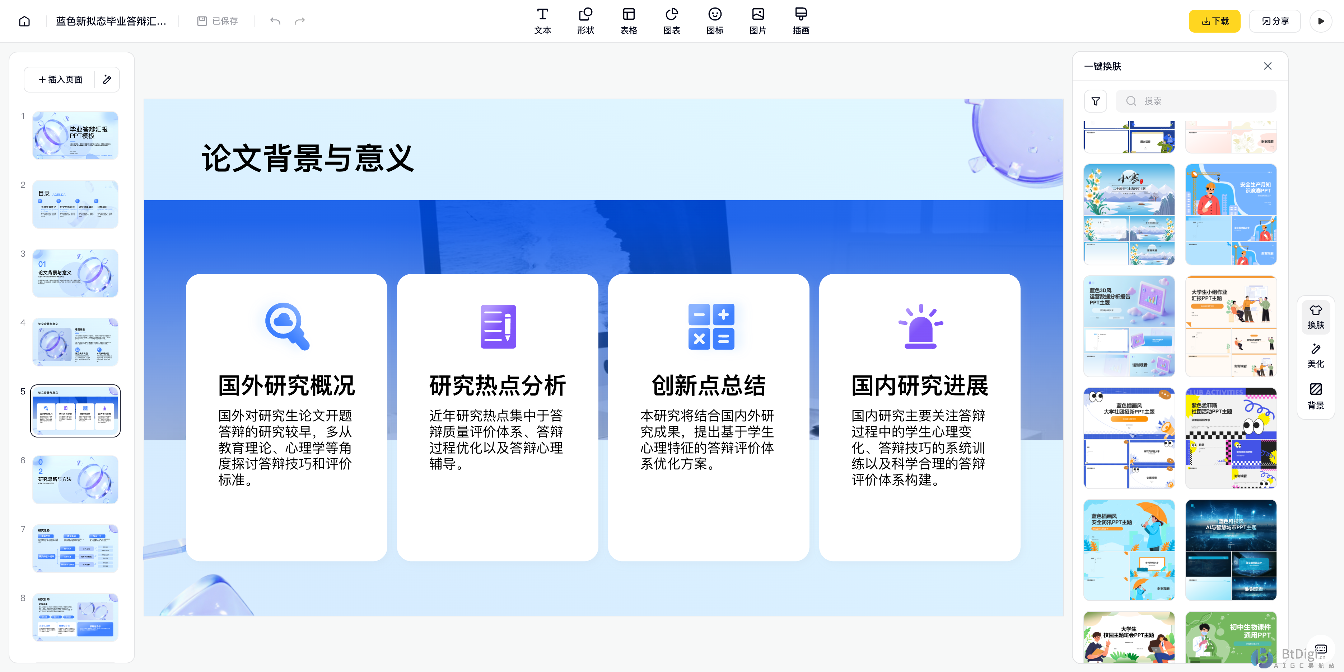Select the 近年研究热点集中于 paragraph

496,440
